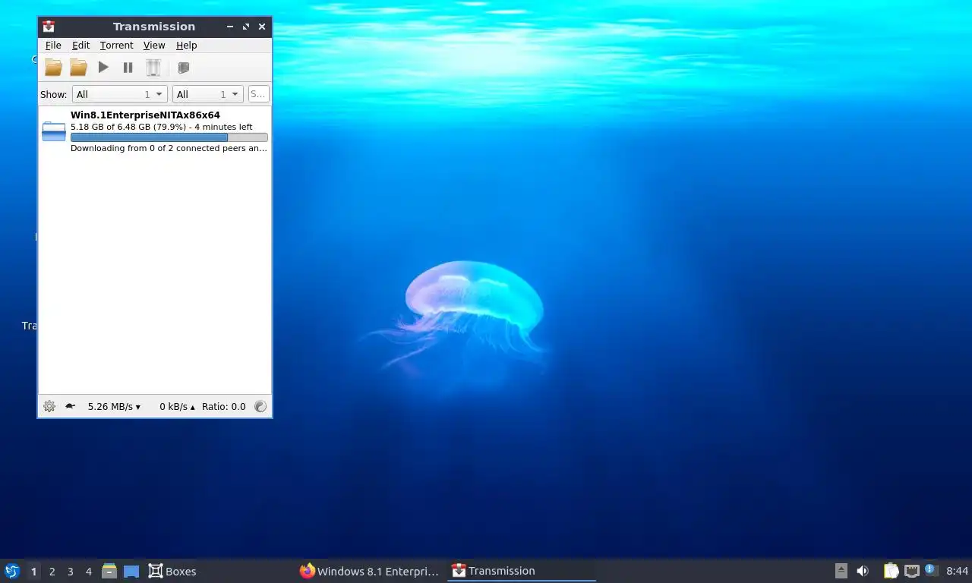Viewport: 972px width, 583px height.
Task: Open the clipboard tray icon
Action: [892, 571]
